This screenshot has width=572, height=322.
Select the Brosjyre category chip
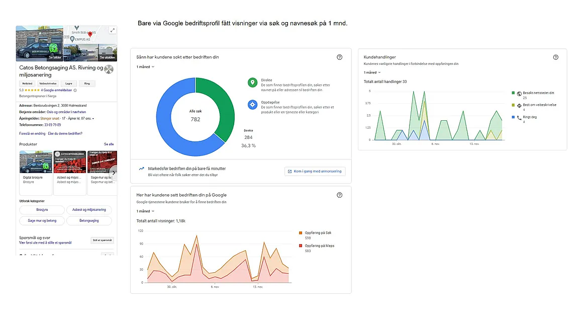42,210
